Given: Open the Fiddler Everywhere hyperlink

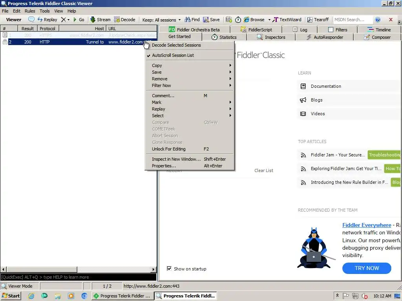Looking at the screenshot, I should 367,225.
